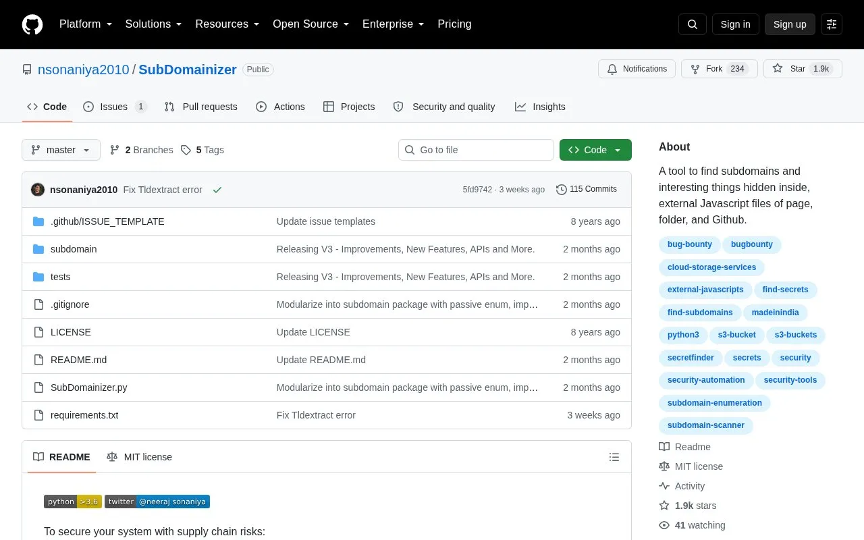864x540 pixels.
Task: Open the subdomain-enumeration topic tag
Action: [x=714, y=403]
